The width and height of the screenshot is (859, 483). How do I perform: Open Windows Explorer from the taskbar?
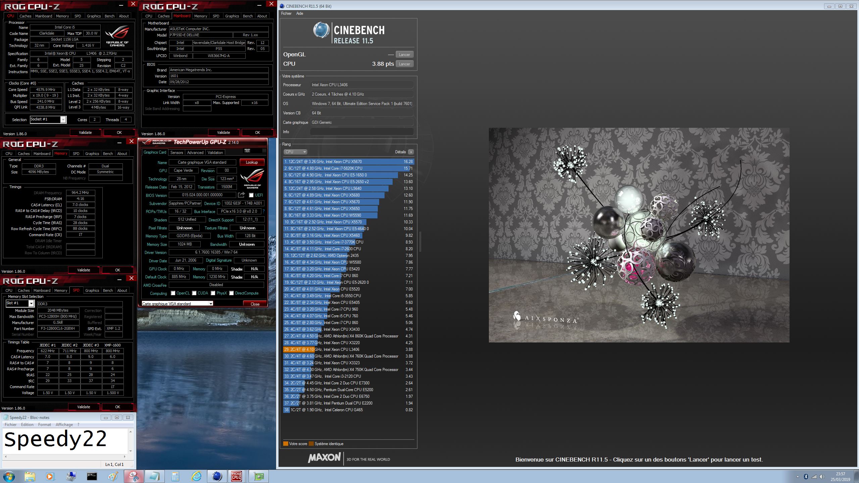30,476
